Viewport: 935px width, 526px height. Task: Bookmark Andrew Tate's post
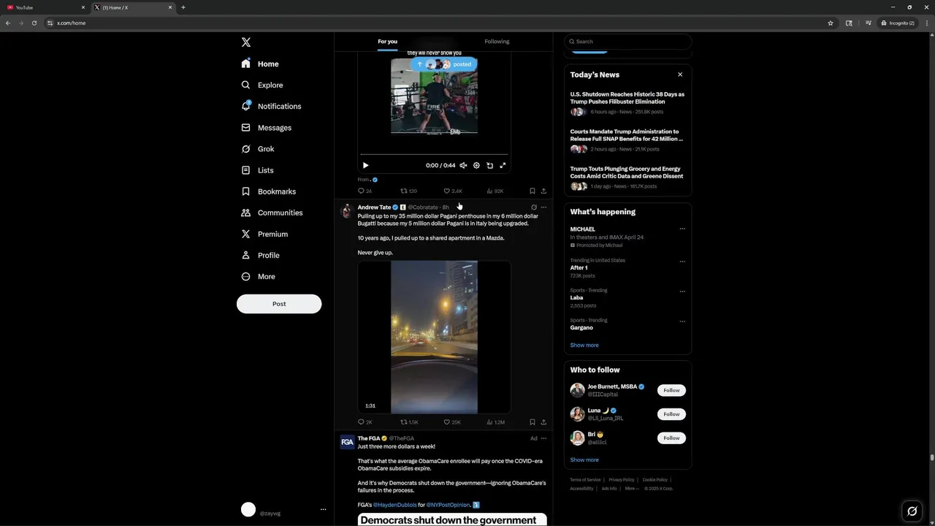pos(532,422)
